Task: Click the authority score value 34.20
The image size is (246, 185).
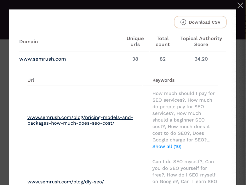Action: click(x=201, y=59)
